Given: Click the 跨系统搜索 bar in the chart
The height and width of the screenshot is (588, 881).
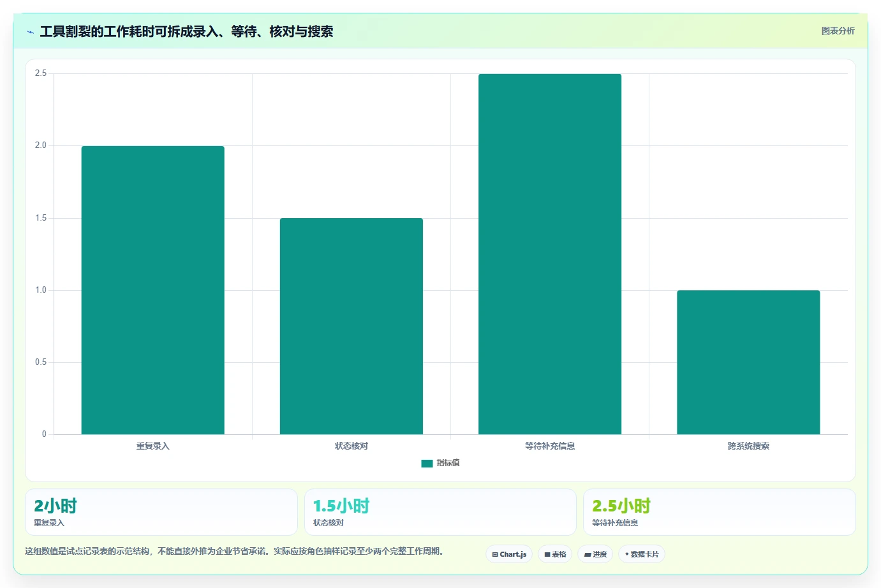Looking at the screenshot, I should tap(748, 362).
